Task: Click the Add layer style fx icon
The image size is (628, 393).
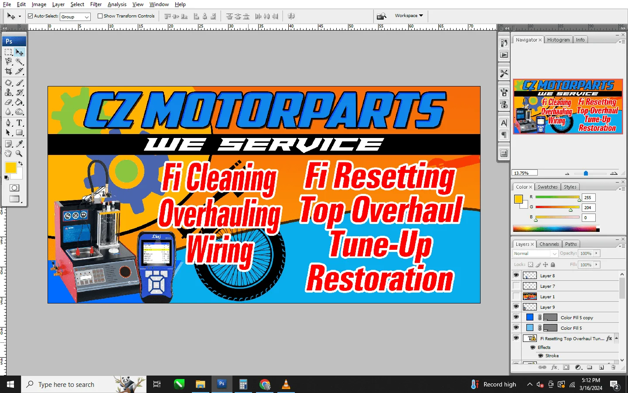Action: click(554, 367)
